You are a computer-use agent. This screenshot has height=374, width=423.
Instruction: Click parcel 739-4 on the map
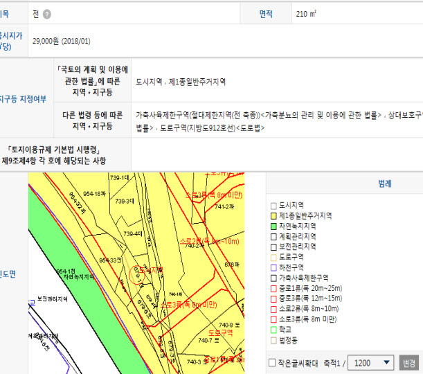click(x=132, y=234)
